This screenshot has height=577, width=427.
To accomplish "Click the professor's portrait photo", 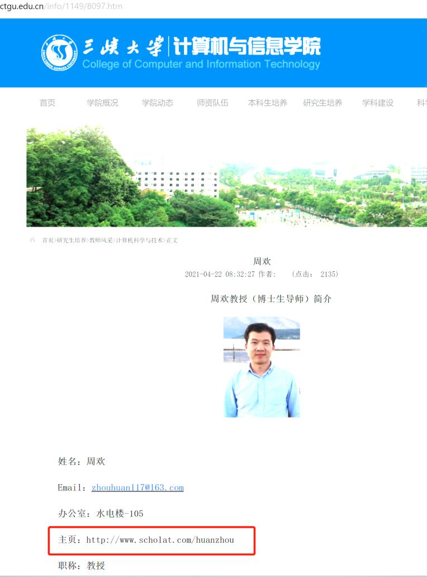I will pyautogui.click(x=262, y=367).
